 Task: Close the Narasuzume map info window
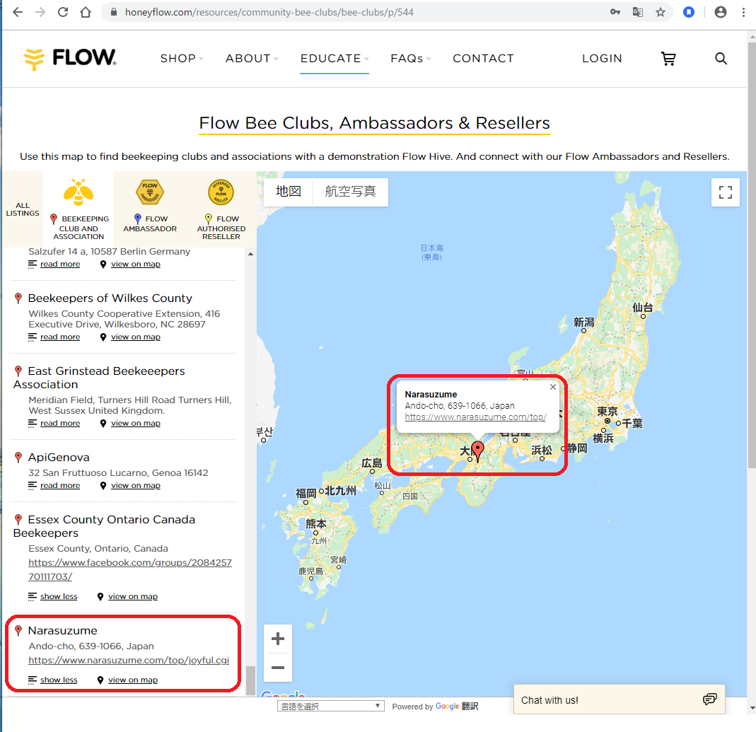[x=553, y=387]
